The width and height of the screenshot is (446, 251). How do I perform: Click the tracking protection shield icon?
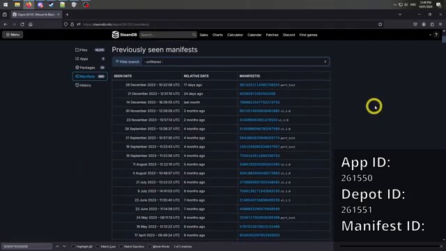(x=66, y=24)
